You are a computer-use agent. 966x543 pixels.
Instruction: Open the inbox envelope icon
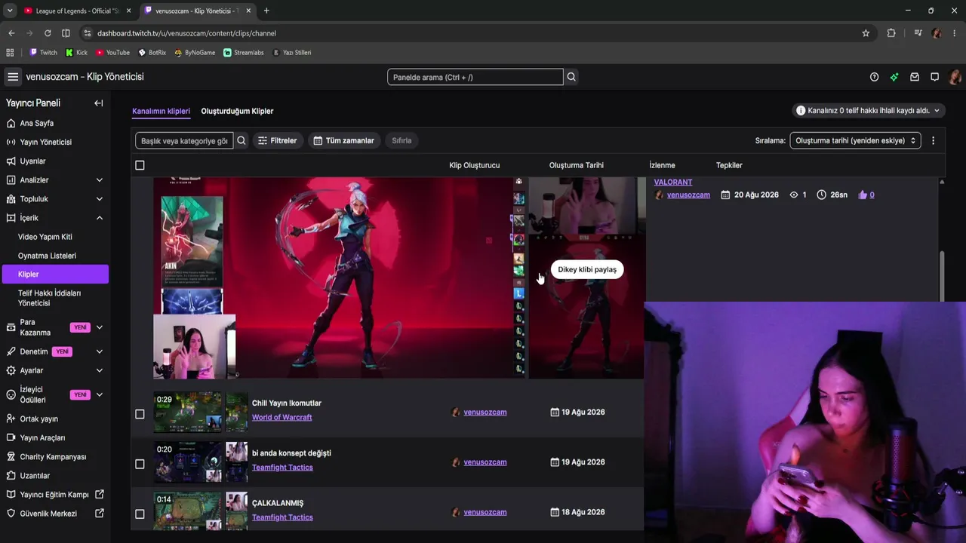pyautogui.click(x=915, y=77)
